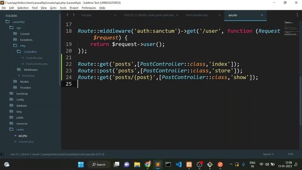The height and width of the screenshot is (170, 302).
Task: Close the PostController.php tab
Action: pyautogui.click(x=219, y=15)
